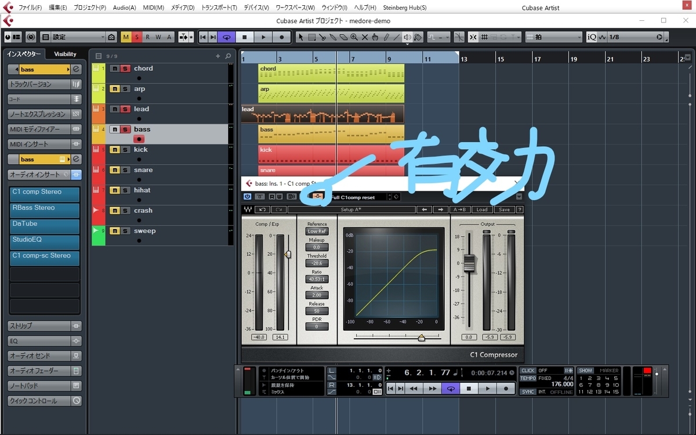Click the Load button in C1 plugin
This screenshot has width=696, height=435.
tap(482, 209)
